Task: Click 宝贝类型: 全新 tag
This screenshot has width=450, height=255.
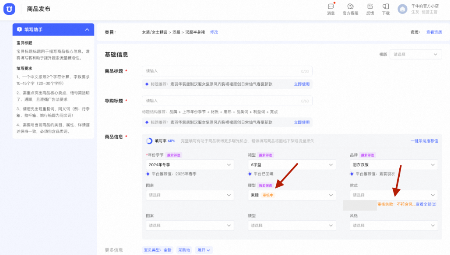Action: (x=158, y=250)
